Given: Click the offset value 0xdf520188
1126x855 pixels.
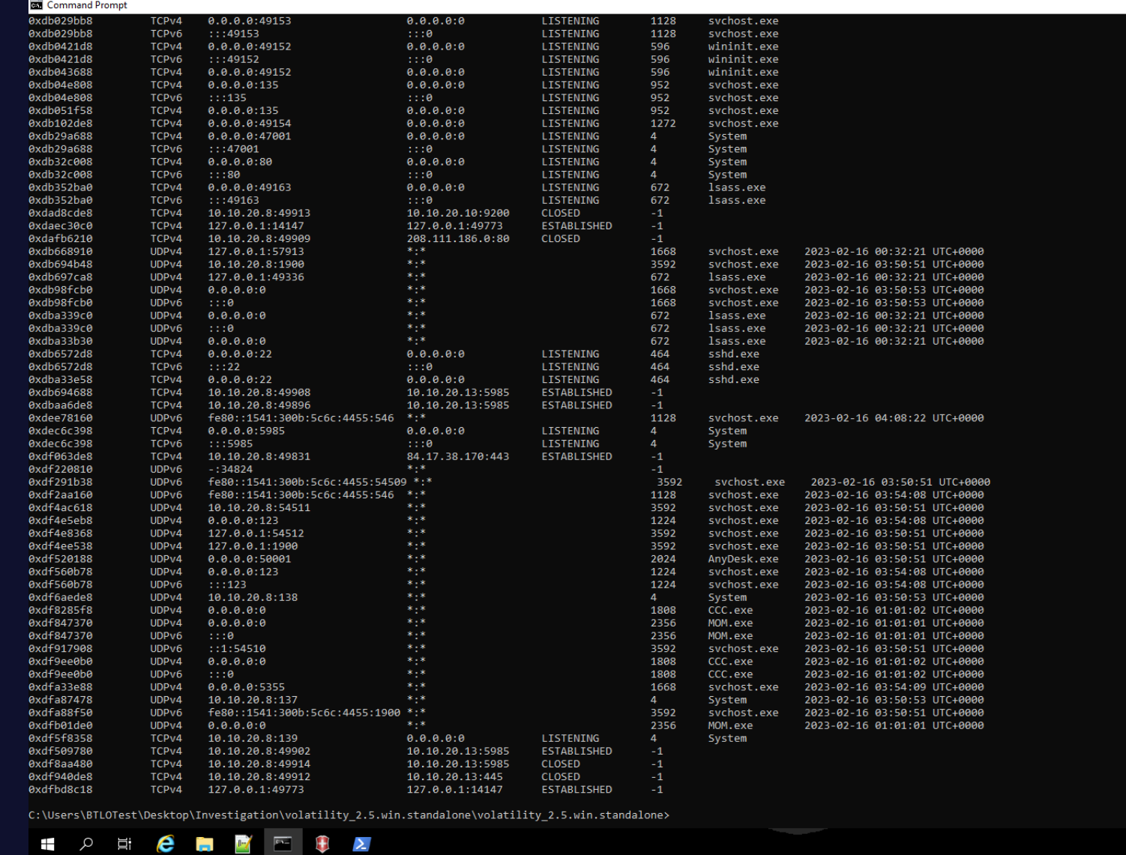Looking at the screenshot, I should [61, 559].
